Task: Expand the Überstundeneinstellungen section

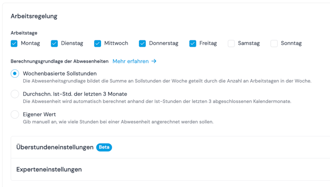Action: 170,147
